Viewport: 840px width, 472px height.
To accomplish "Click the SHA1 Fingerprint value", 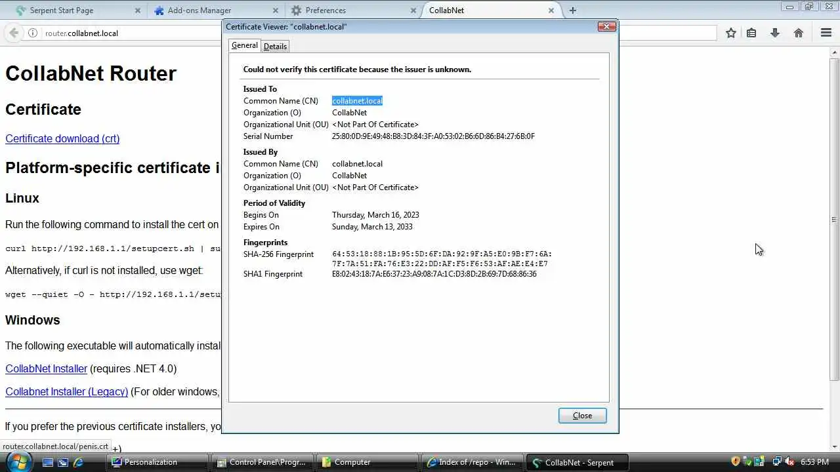I will pyautogui.click(x=434, y=274).
